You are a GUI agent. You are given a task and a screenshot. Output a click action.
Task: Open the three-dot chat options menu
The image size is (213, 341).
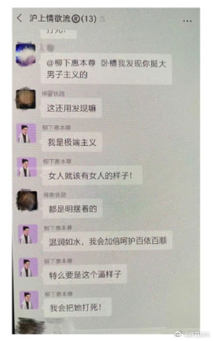[187, 21]
